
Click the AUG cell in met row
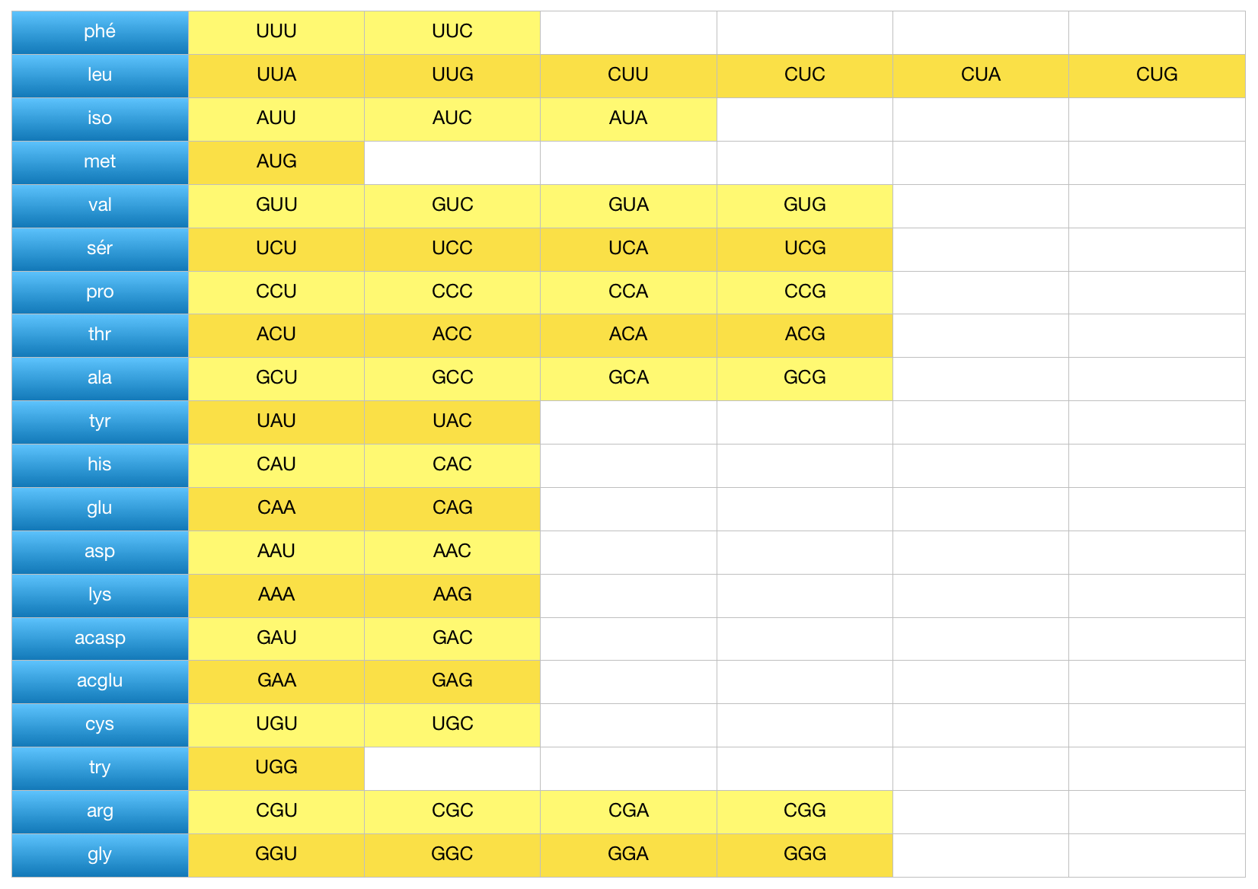point(276,162)
